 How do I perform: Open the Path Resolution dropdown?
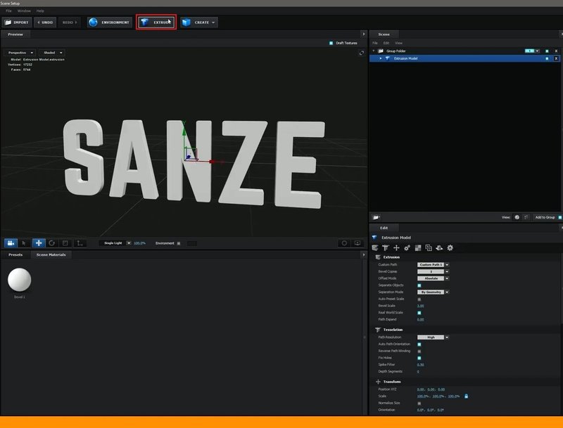pos(433,337)
